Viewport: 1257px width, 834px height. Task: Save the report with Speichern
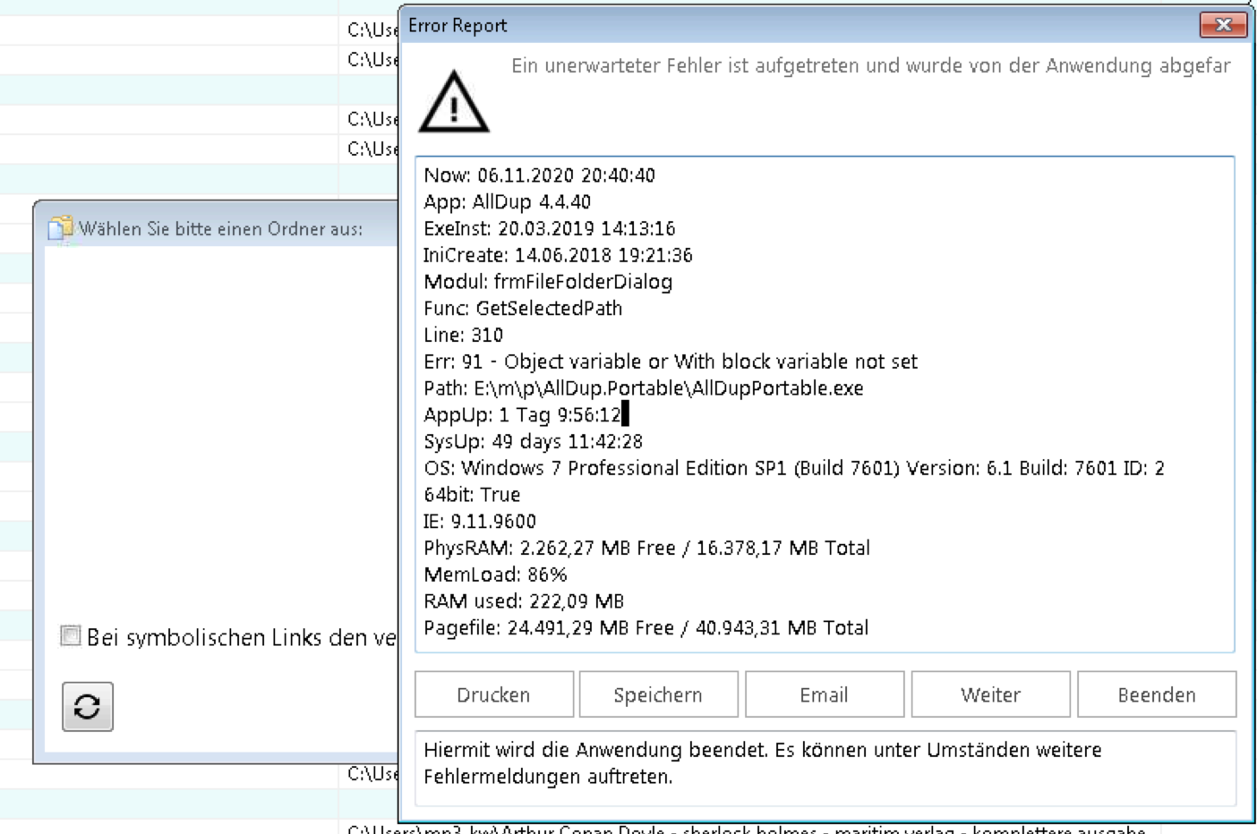(x=658, y=695)
